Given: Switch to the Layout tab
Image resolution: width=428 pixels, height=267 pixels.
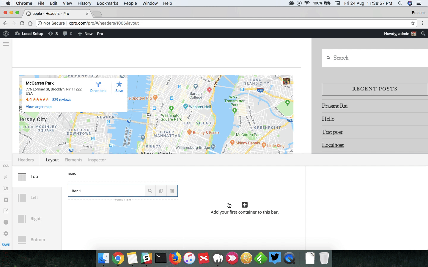Looking at the screenshot, I should [52, 160].
